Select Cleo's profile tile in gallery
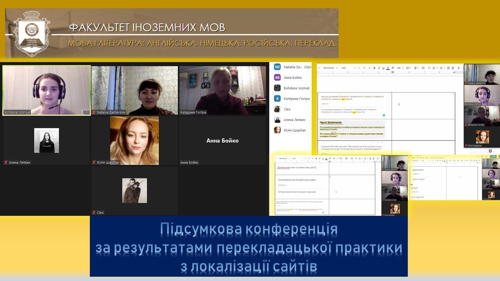Screen dimensions: 500x281 [x=135, y=191]
